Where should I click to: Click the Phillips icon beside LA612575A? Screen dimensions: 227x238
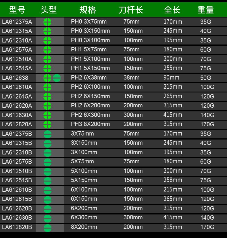pos(47,50)
